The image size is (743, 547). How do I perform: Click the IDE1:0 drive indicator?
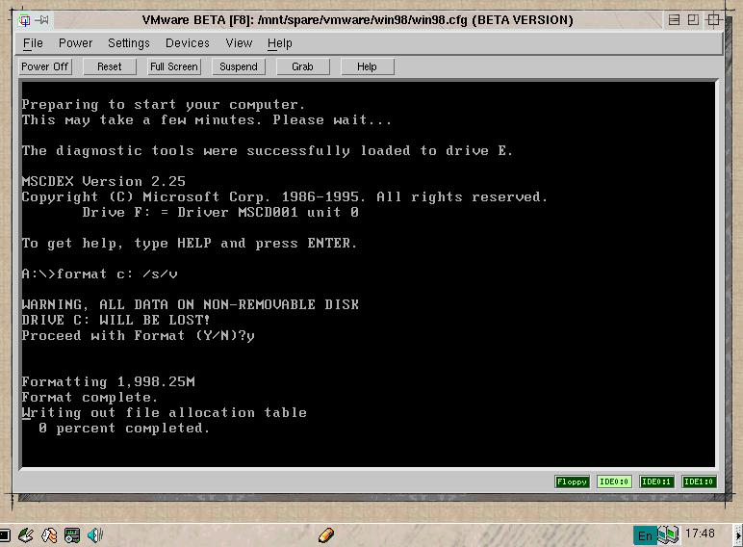tap(699, 482)
